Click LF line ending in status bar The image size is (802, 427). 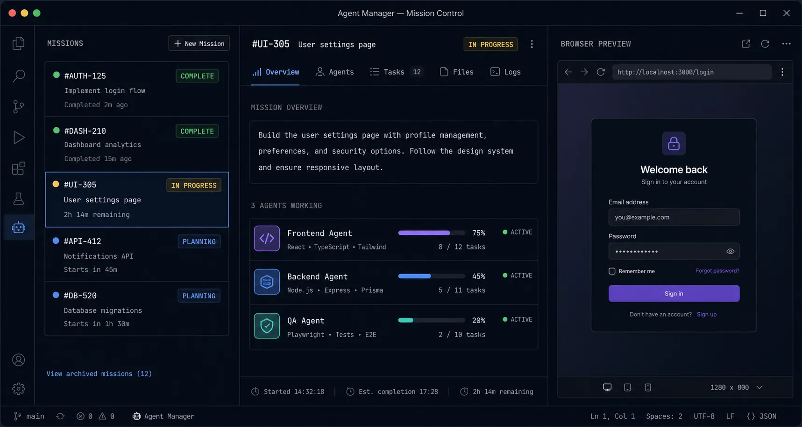click(730, 416)
